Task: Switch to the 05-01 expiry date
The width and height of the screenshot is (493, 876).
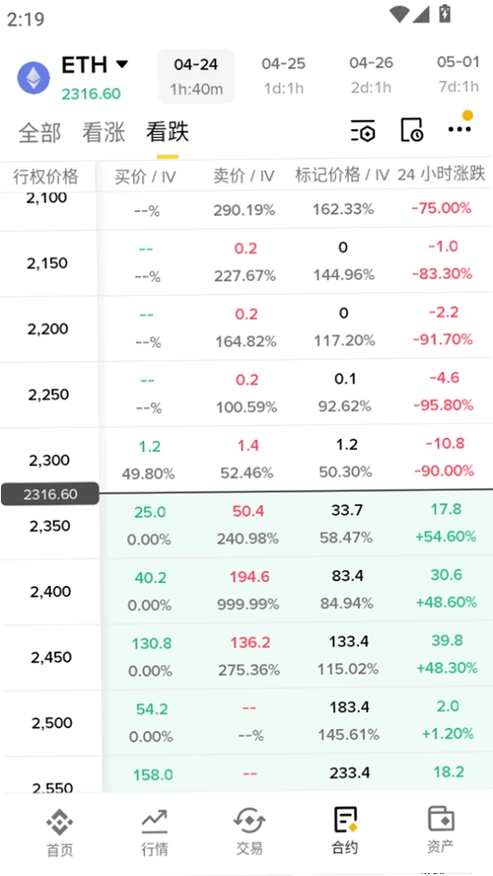Action: coord(459,74)
